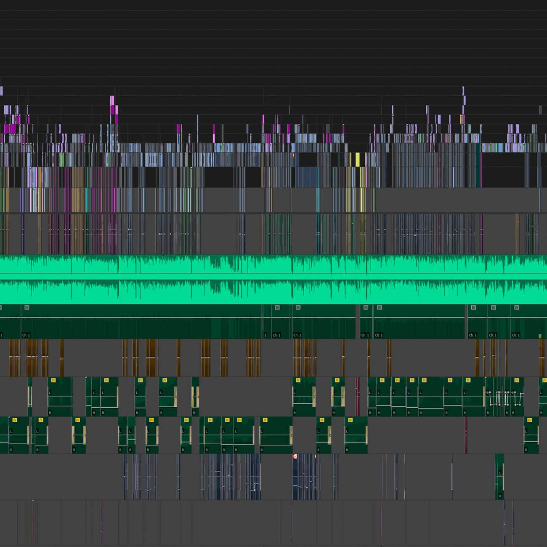
Task: Click the yellow fx badge on the leftmost lower stereo clip
Action: (x=15, y=420)
